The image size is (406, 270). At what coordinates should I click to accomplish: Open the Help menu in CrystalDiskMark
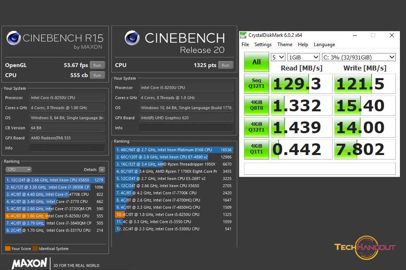(303, 45)
